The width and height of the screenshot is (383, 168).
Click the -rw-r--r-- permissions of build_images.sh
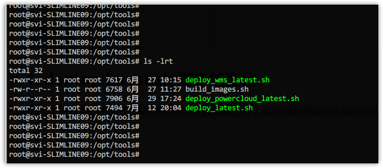click(x=30, y=89)
